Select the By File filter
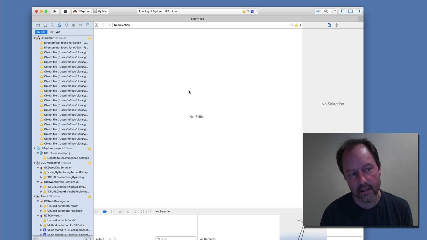 41,32
